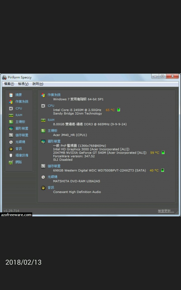
Task: Click the 作業系統 Windows flag sidebar icon
Action: 11,102
